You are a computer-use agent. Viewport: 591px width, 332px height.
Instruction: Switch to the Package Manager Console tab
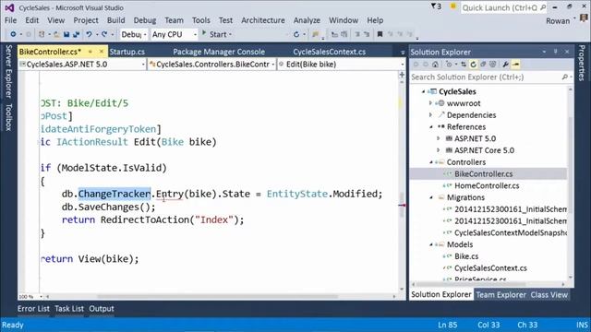(x=219, y=52)
